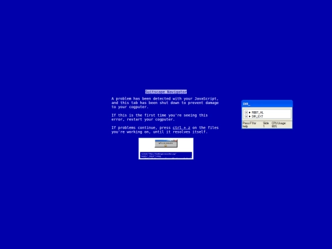Viewport: 332px width, 249px height.
Task: Click the 'Press F1 for help' status text
Action: point(250,124)
